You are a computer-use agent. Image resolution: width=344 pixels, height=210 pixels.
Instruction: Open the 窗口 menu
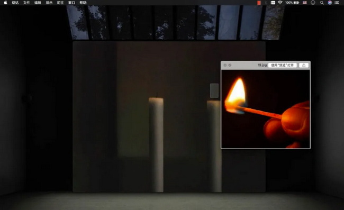click(x=71, y=3)
